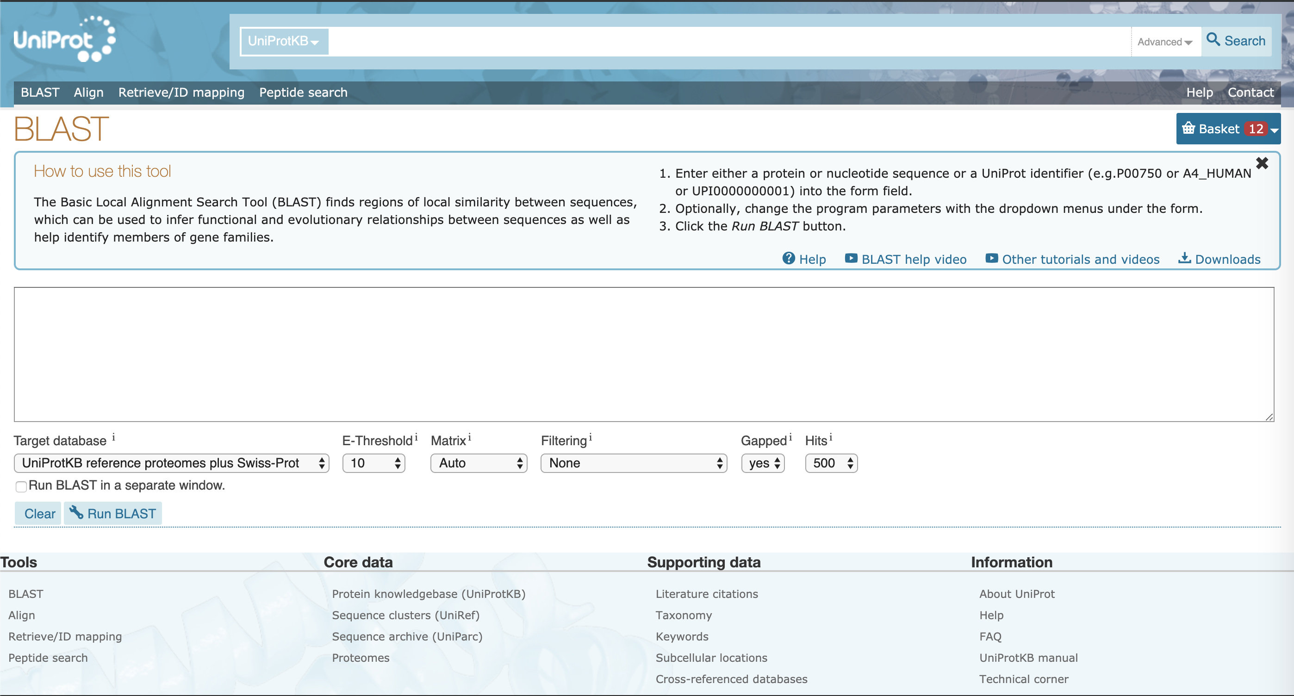The height and width of the screenshot is (696, 1294).
Task: Click the Run BLAST button
Action: (x=114, y=513)
